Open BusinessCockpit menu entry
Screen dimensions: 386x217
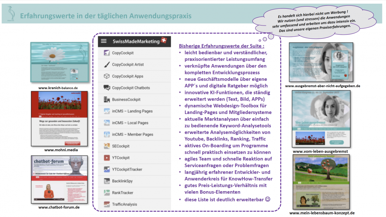tap(134, 99)
